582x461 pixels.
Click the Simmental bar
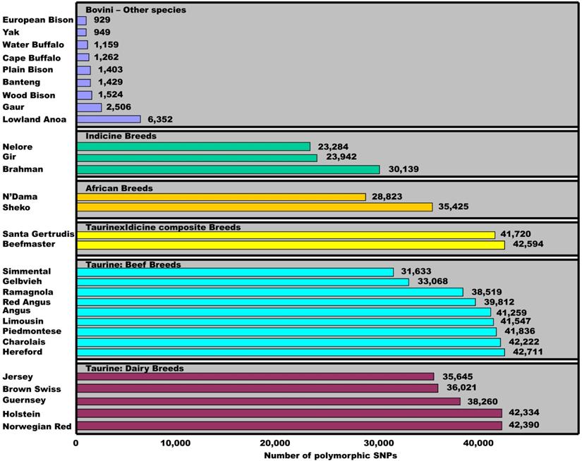pyautogui.click(x=234, y=272)
